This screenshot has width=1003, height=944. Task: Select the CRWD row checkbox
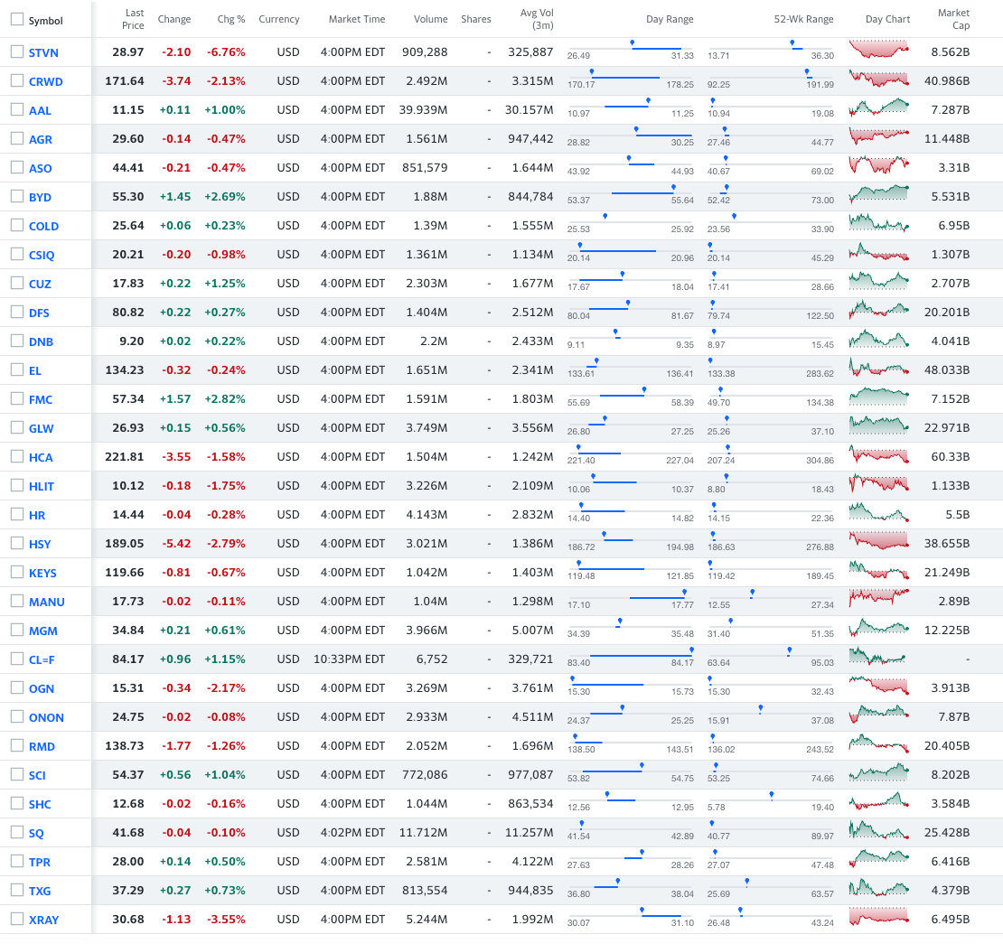17,80
